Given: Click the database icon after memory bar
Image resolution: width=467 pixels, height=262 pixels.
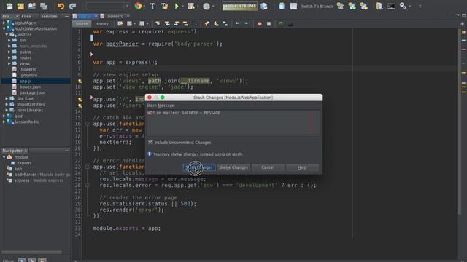Looking at the screenshot, I should pos(264,6).
